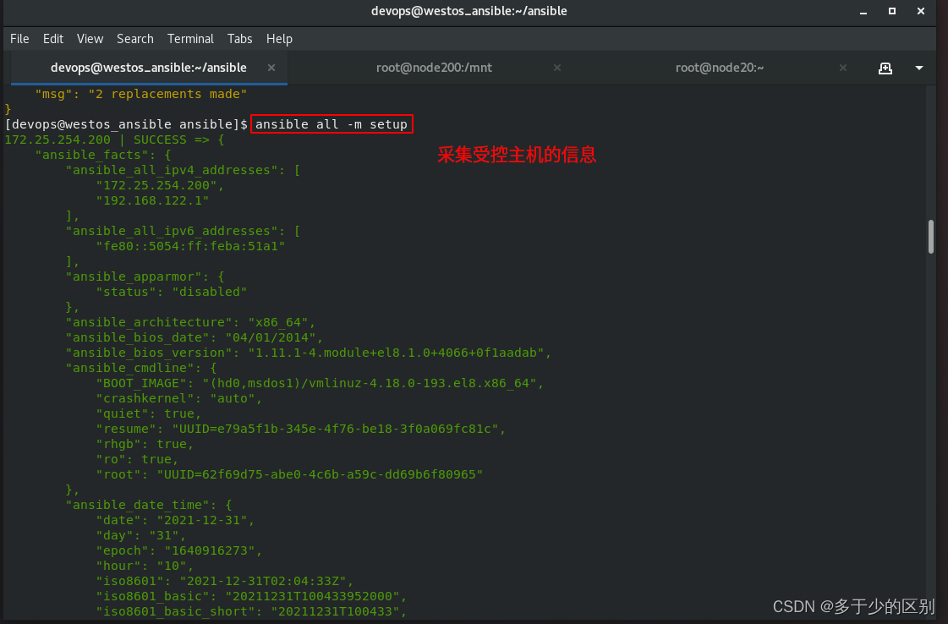Screen dimensions: 948x624
Task: Click the "ansible_date_time" key line
Action: tap(149, 505)
